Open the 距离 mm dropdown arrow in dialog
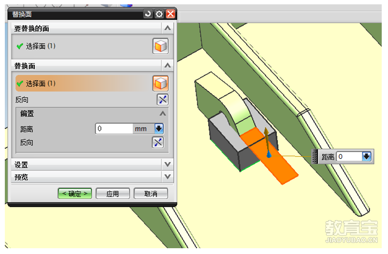This screenshot has width=388, height=254. pos(159,128)
